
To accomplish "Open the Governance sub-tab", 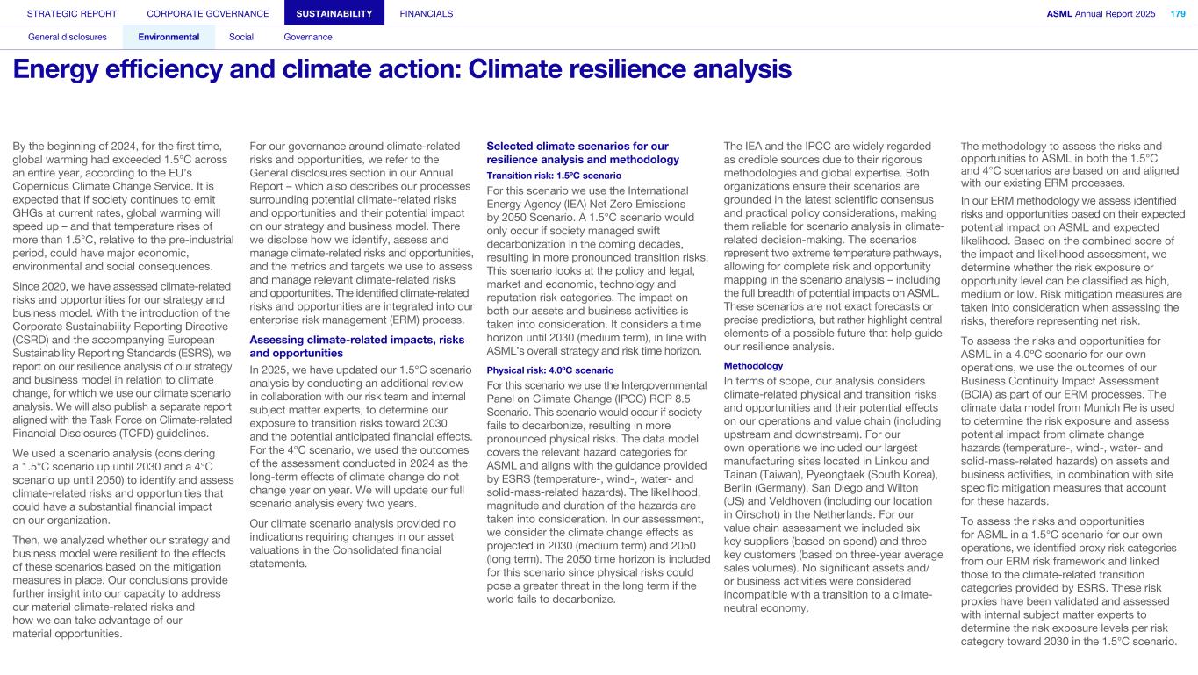I will pos(308,37).
